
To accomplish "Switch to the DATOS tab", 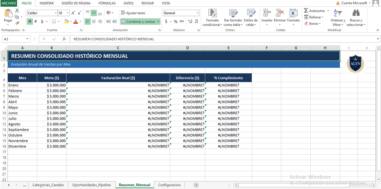I will [128, 3].
